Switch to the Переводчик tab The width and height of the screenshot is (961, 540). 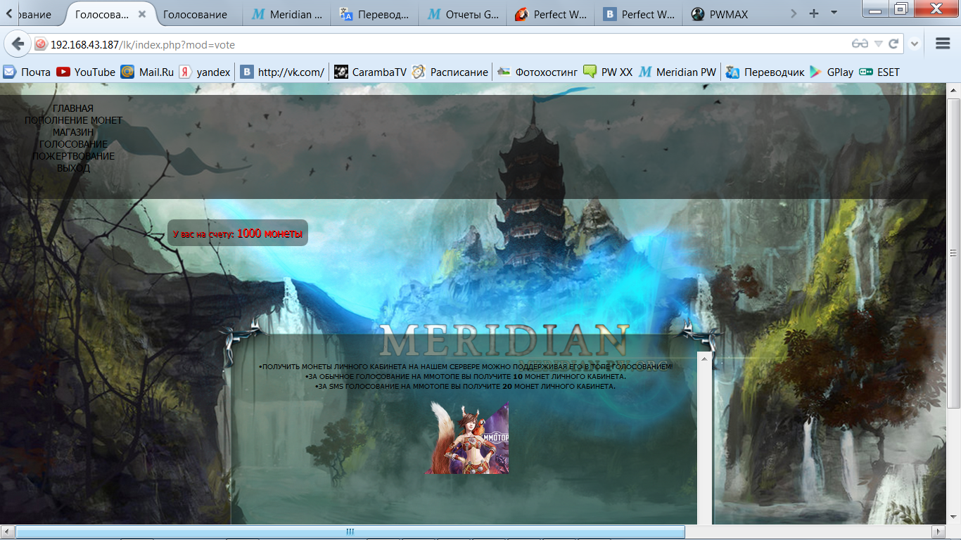[x=375, y=14]
